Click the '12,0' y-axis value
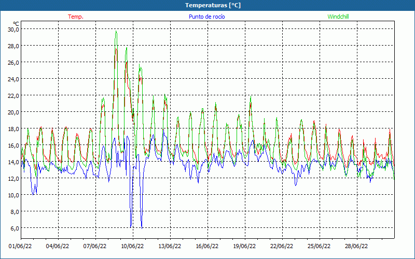This screenshot has height=259, width=415. [x=13, y=179]
